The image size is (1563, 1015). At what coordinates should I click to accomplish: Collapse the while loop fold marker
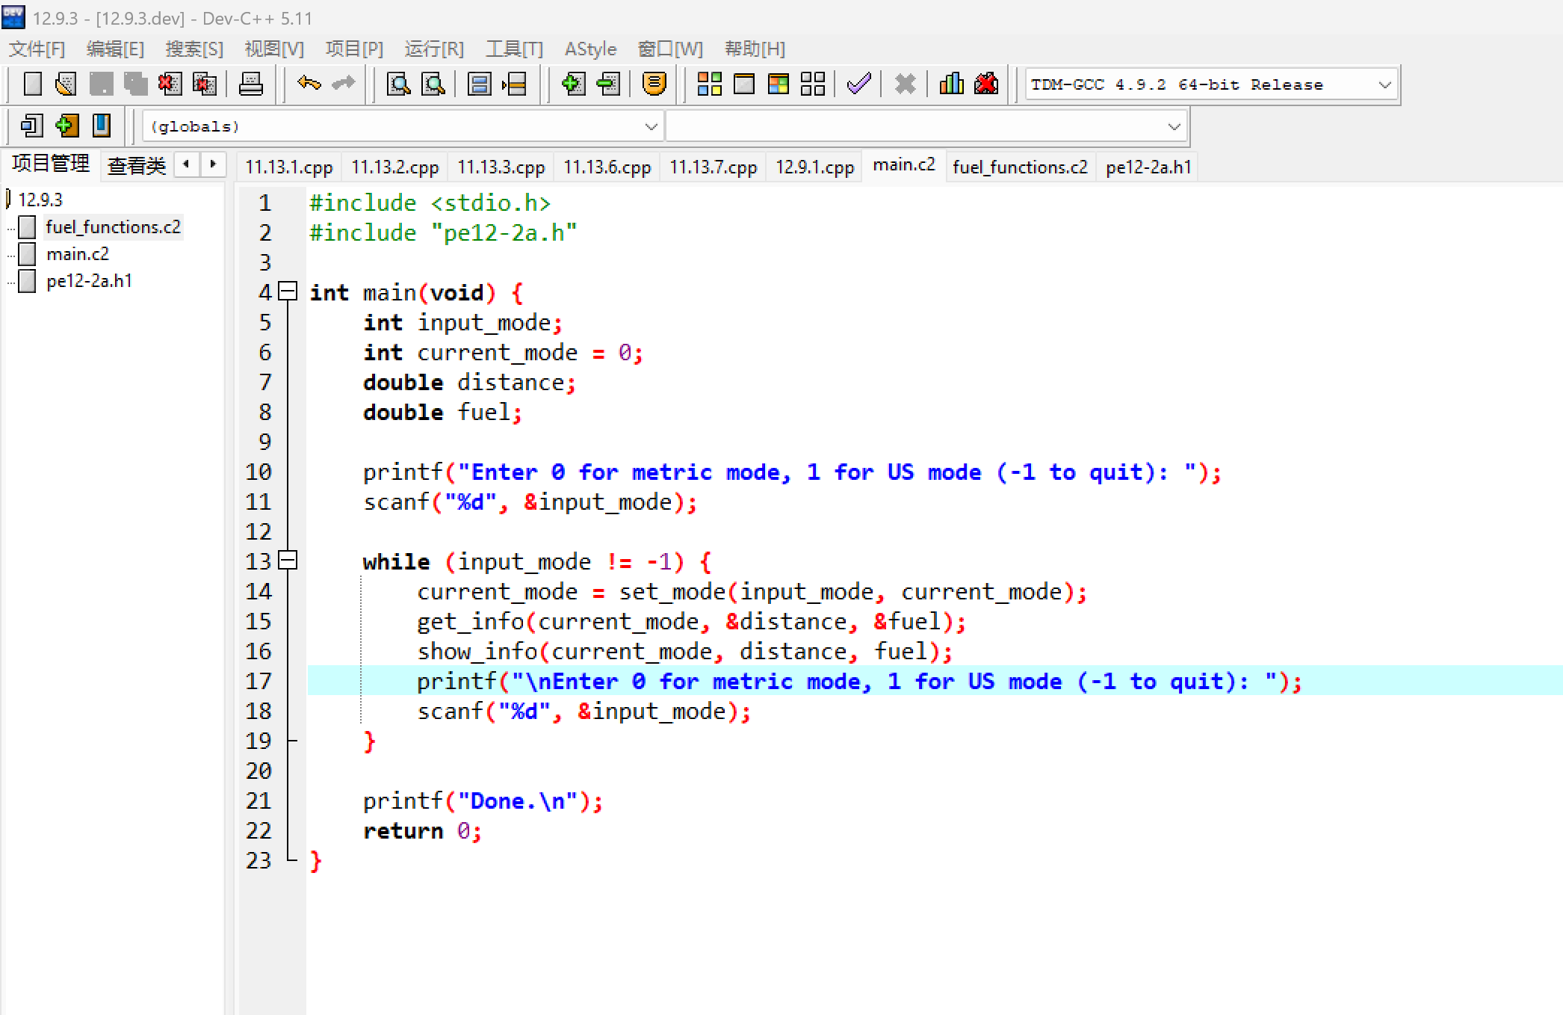coord(288,561)
